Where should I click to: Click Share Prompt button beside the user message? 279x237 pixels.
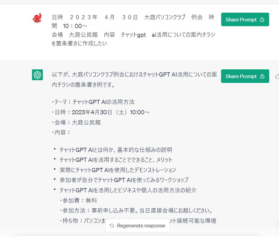(x=245, y=19)
